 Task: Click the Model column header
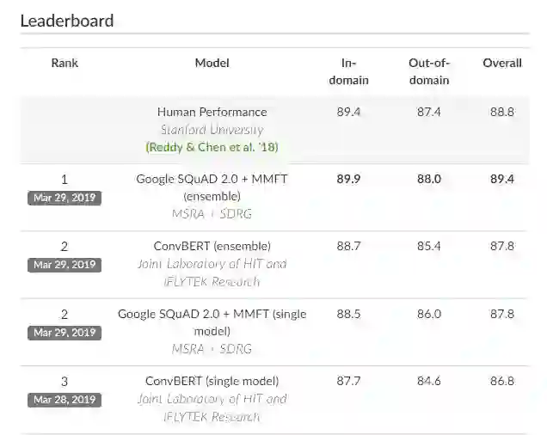212,63
